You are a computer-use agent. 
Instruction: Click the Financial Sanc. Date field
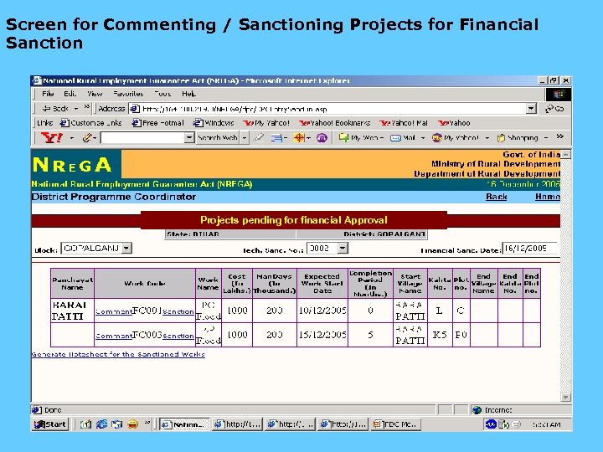[529, 249]
